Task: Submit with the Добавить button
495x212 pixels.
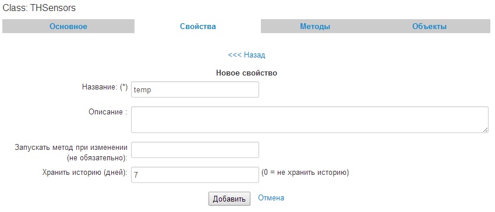Action: pos(229,199)
